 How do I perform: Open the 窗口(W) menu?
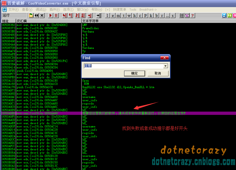[82, 10]
